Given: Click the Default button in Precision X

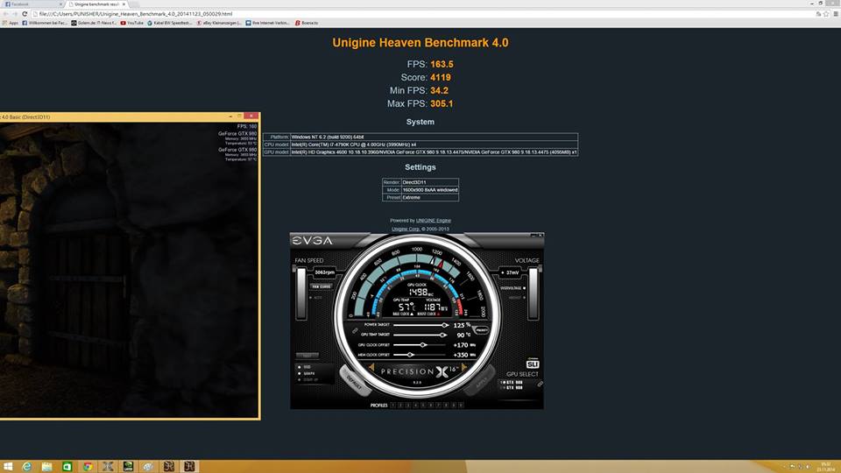Looking at the screenshot, I should pyautogui.click(x=354, y=379).
